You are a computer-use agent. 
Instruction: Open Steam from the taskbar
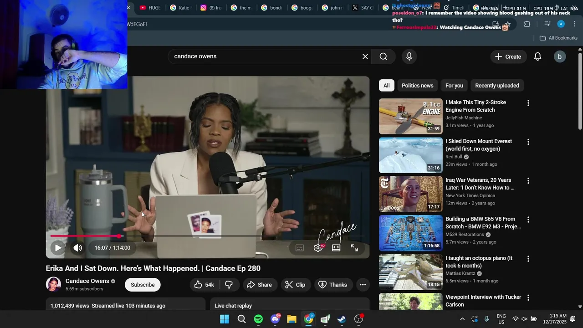[342, 319]
